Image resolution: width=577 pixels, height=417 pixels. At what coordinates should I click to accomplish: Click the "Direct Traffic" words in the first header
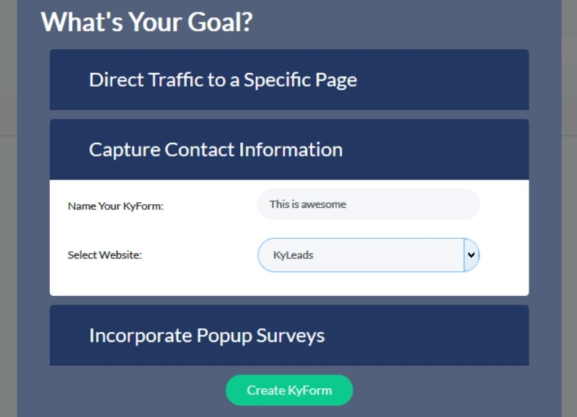(136, 79)
